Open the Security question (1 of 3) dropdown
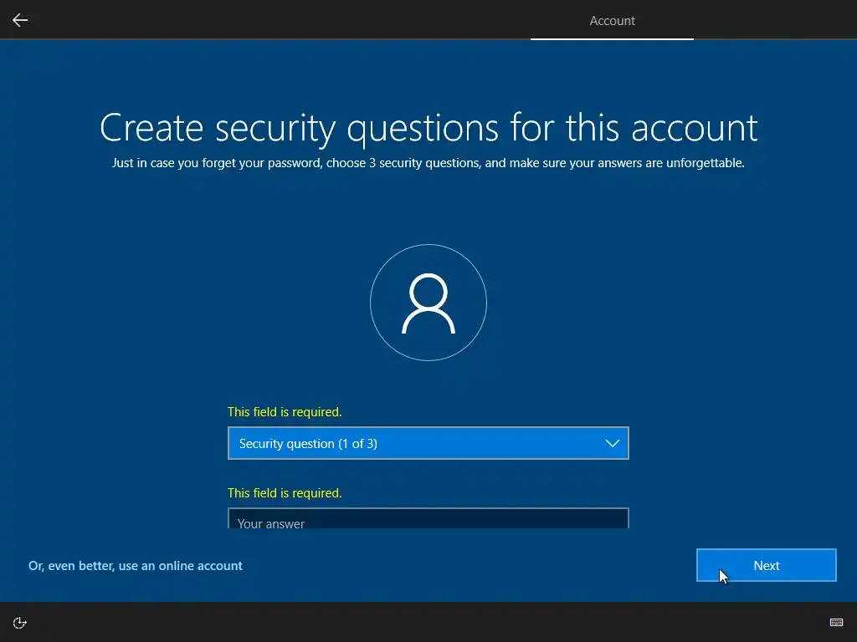This screenshot has height=642, width=857. pyautogui.click(x=428, y=443)
